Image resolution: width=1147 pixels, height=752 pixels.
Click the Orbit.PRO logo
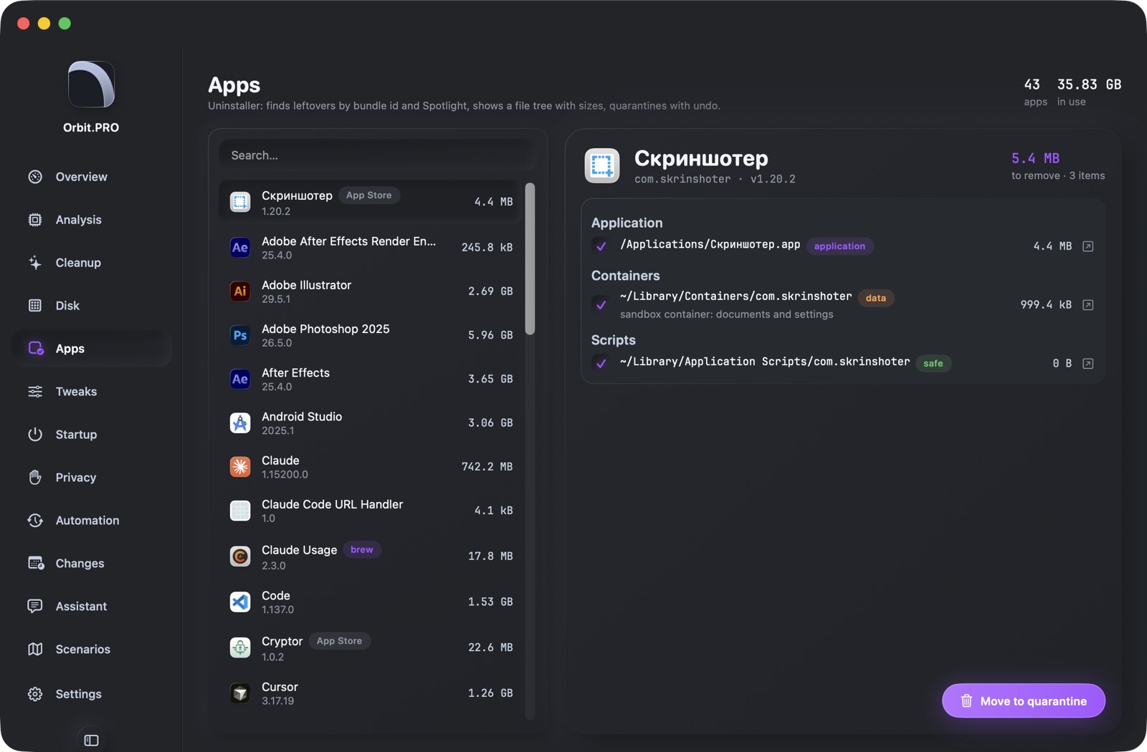click(x=91, y=85)
